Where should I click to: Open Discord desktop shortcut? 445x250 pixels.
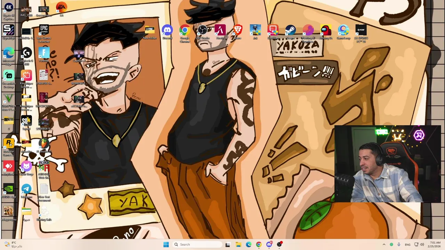coord(167,32)
